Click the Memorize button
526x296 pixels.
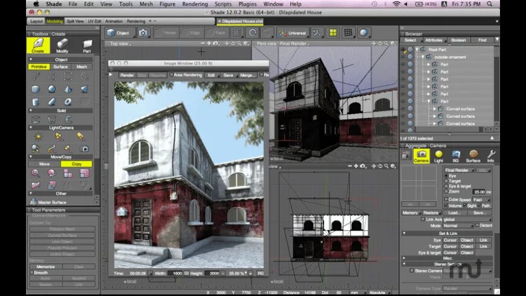click(45, 266)
